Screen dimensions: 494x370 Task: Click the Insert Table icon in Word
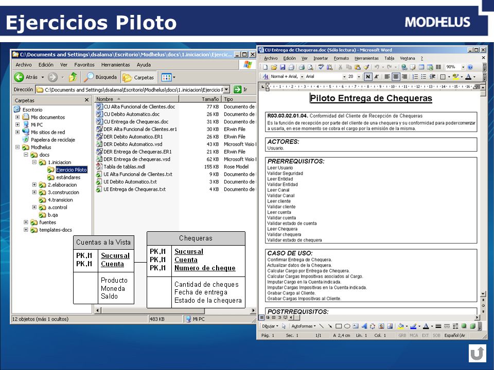click(x=421, y=67)
